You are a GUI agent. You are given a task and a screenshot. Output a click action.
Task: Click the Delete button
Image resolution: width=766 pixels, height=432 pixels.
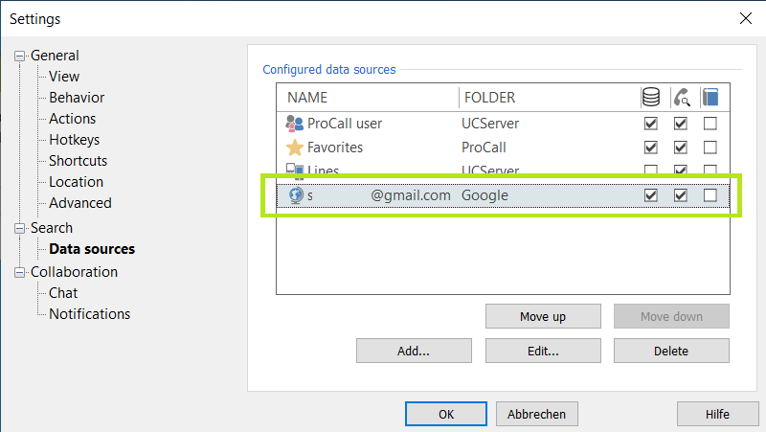(671, 351)
